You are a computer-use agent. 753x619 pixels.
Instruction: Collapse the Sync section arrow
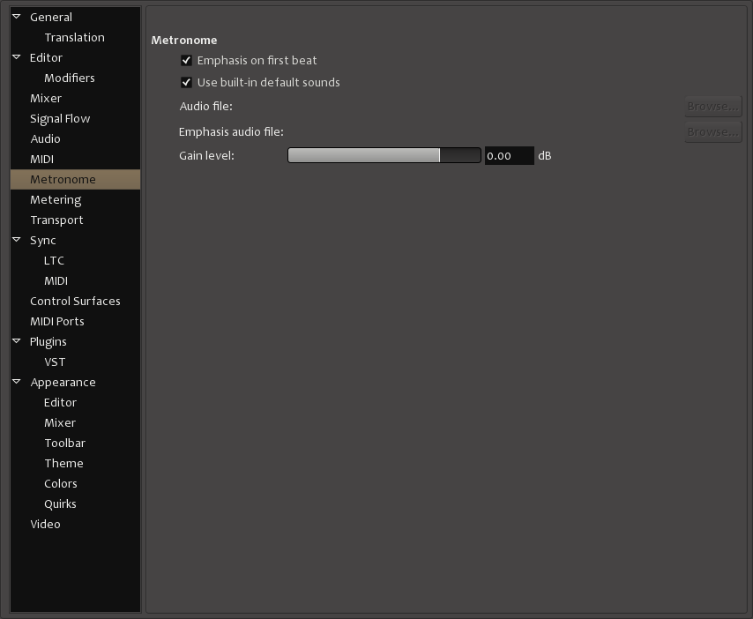pyautogui.click(x=17, y=240)
